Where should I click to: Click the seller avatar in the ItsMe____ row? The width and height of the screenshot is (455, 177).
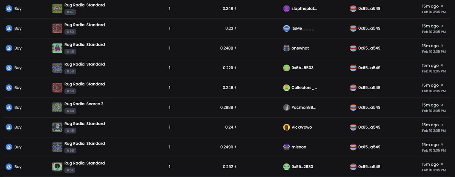(353, 28)
